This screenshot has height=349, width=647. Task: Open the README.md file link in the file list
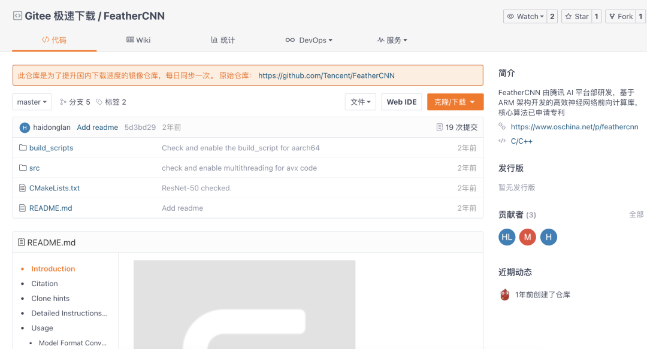coord(51,208)
